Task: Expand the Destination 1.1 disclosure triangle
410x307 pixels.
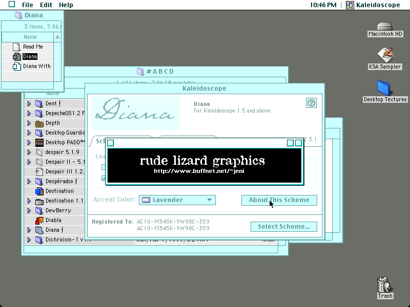Action: coord(29,201)
